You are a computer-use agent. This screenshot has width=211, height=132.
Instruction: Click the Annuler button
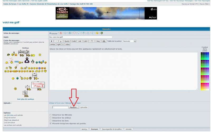(128, 129)
